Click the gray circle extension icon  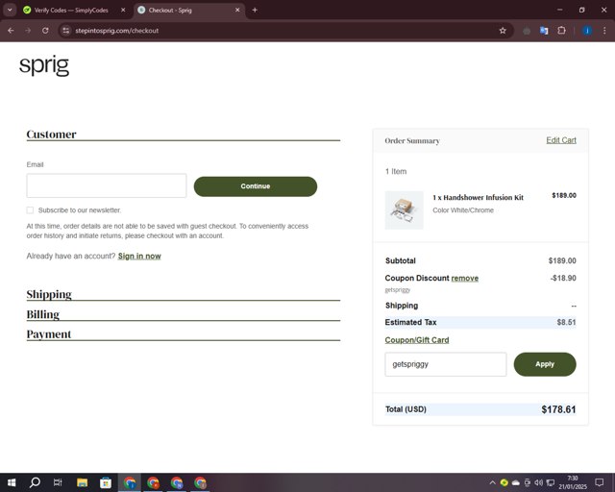[527, 31]
